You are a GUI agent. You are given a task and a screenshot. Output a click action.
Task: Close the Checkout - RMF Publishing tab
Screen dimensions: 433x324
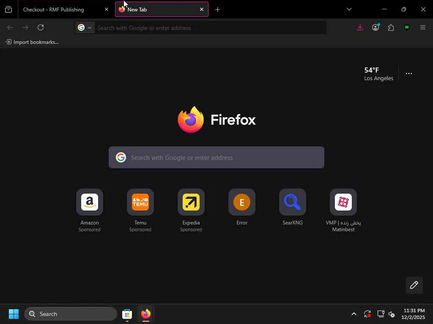click(107, 9)
